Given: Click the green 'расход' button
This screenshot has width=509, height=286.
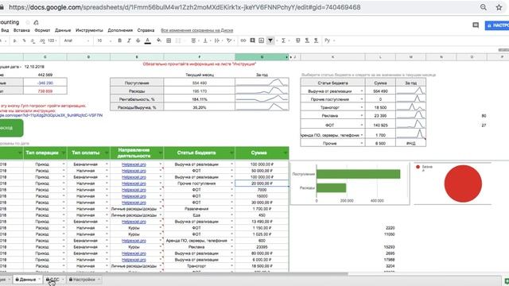Looking at the screenshot, I should tap(11, 128).
